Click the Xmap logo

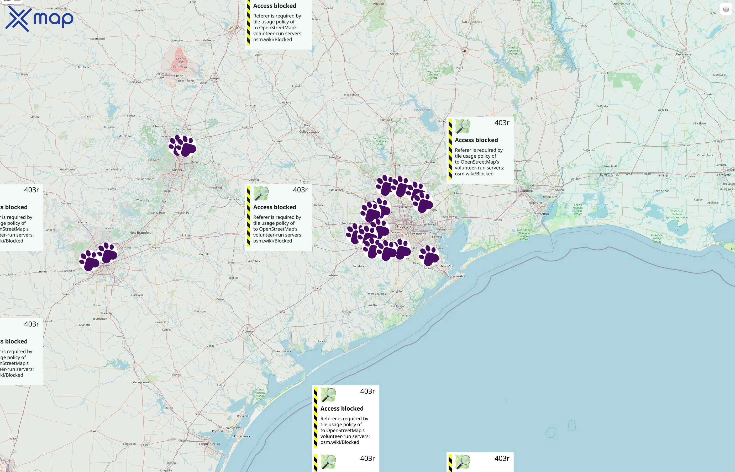[40, 18]
